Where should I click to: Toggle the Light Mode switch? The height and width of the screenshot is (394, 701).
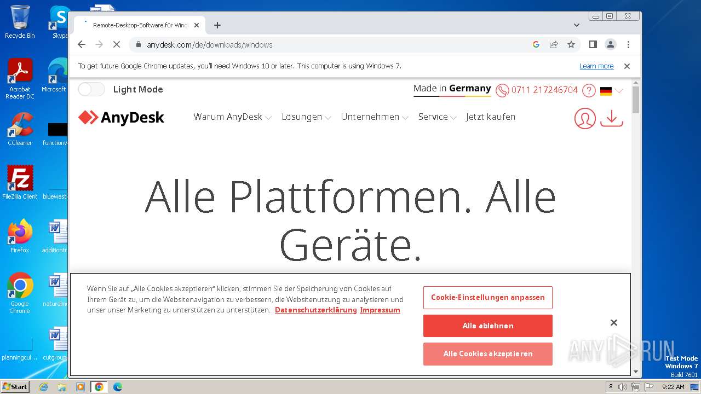coord(91,89)
